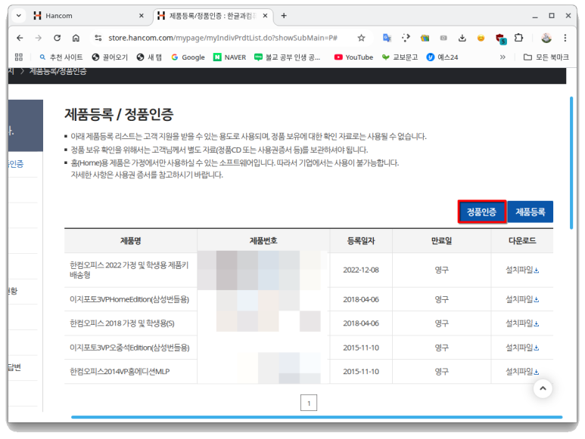The image size is (585, 439).
Task: Click the dotted-arrows extension icon
Action: point(406,38)
